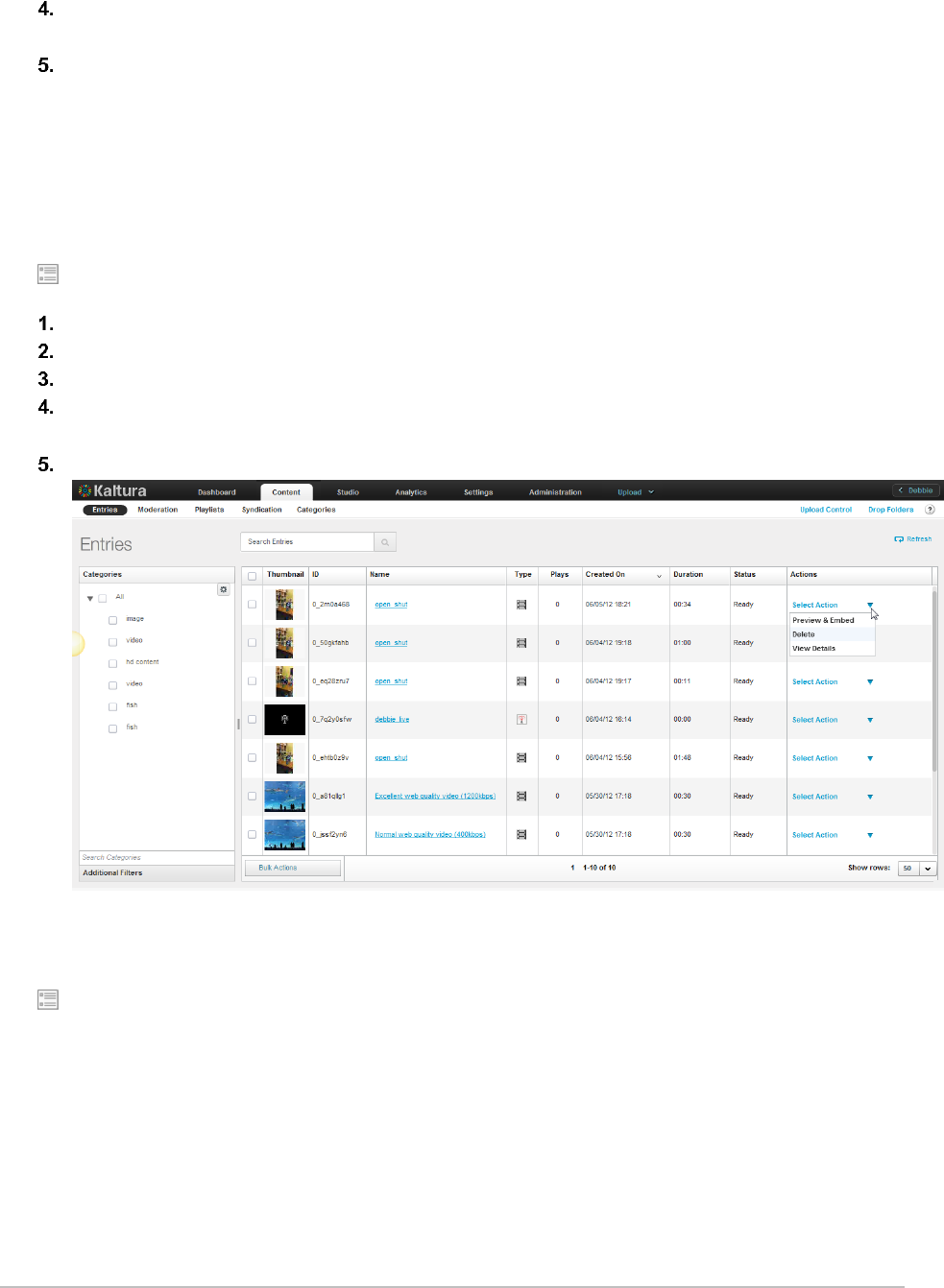The width and height of the screenshot is (944, 1288).
Task: Check the box for entry 0_ehtb0z9v
Action: click(253, 758)
